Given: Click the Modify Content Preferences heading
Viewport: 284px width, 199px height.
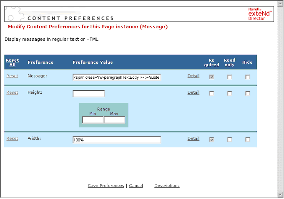Looking at the screenshot, I should click(88, 27).
